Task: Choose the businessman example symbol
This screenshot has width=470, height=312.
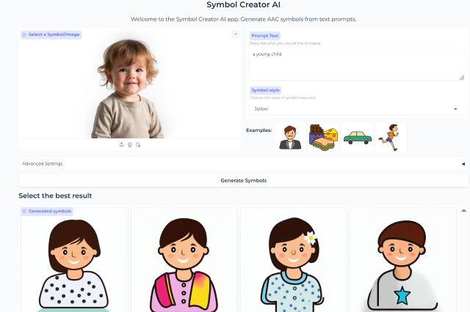Action: (x=290, y=138)
